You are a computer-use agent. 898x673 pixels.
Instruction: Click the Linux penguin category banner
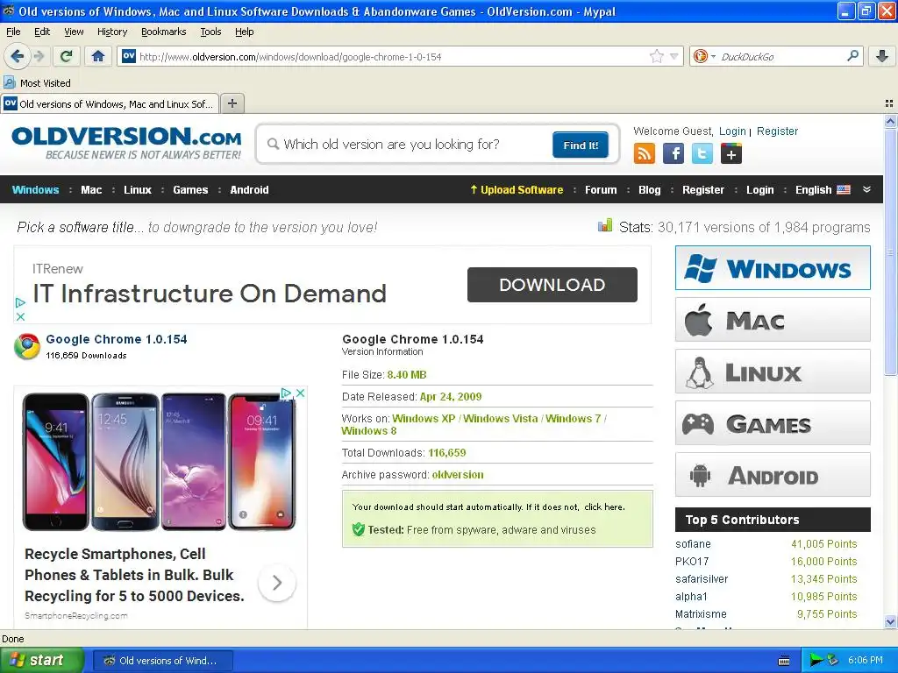[773, 371]
